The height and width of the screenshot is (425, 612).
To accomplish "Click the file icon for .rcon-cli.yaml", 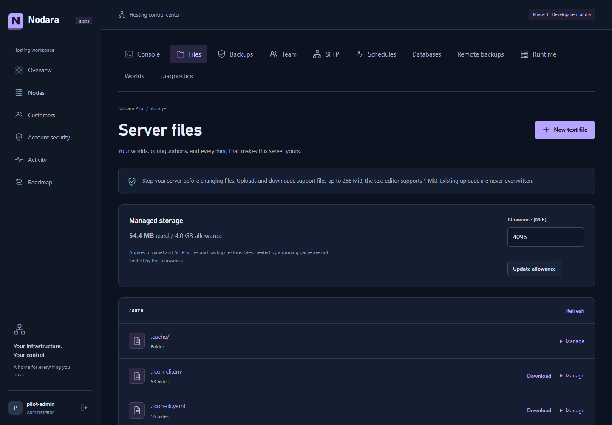I will (x=137, y=411).
